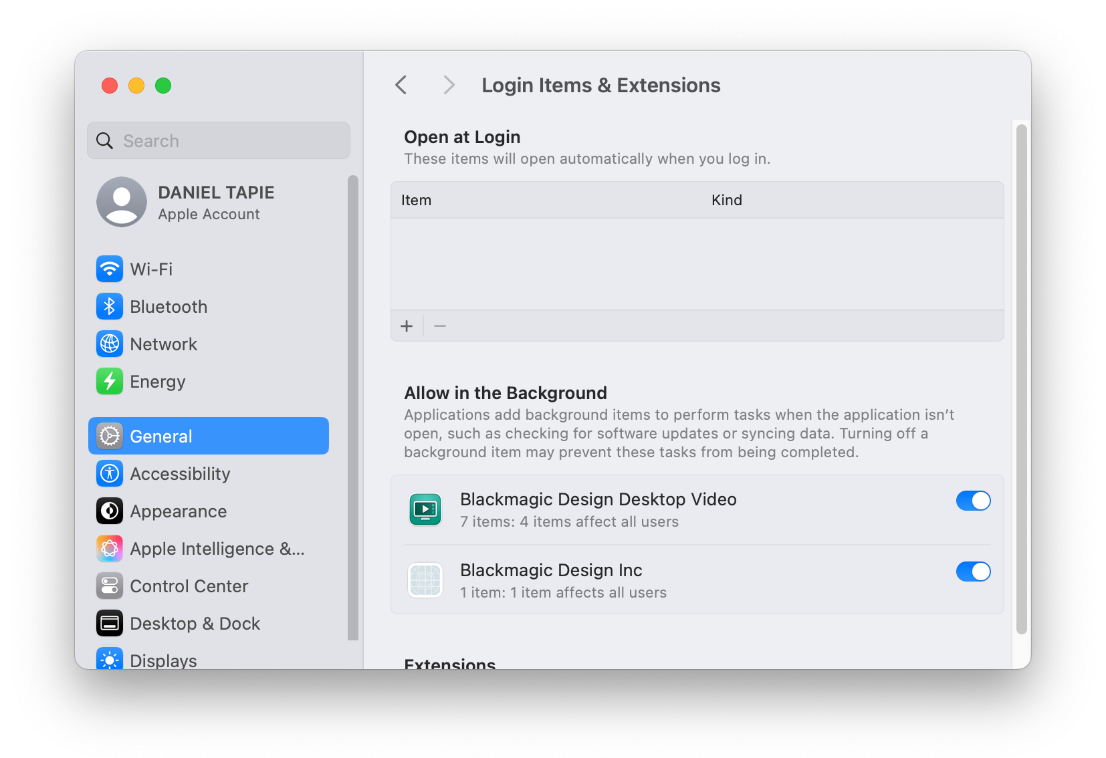The image size is (1106, 758).
Task: Click '1 item: 1 item affects all users'
Action: [564, 592]
